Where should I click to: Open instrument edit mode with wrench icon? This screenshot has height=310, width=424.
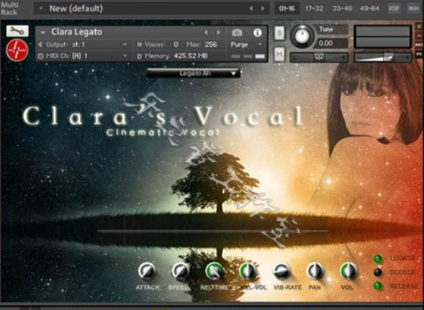click(17, 31)
